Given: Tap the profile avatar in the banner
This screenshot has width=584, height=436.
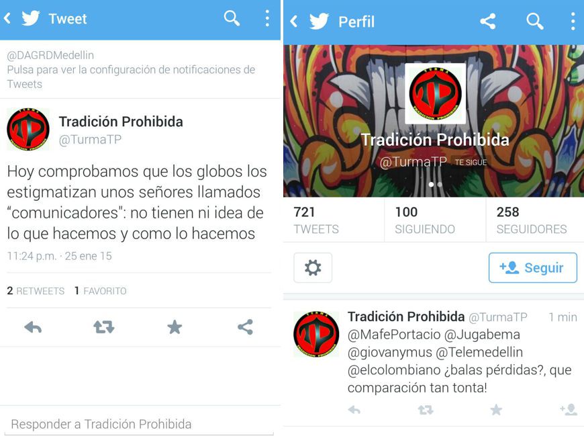Looking at the screenshot, I should tap(435, 93).
